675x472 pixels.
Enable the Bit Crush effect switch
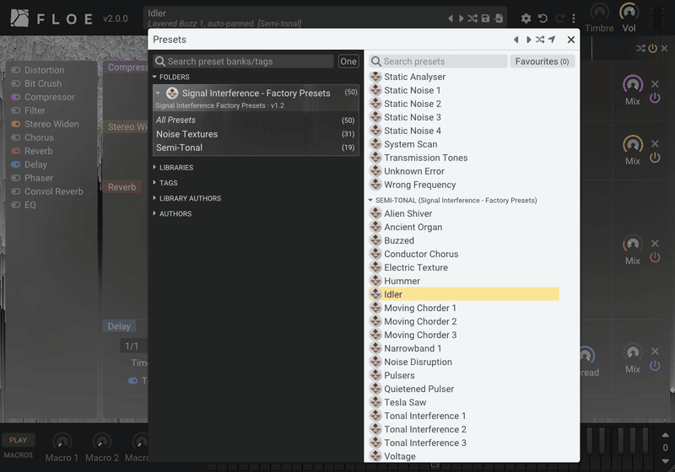pyautogui.click(x=16, y=83)
